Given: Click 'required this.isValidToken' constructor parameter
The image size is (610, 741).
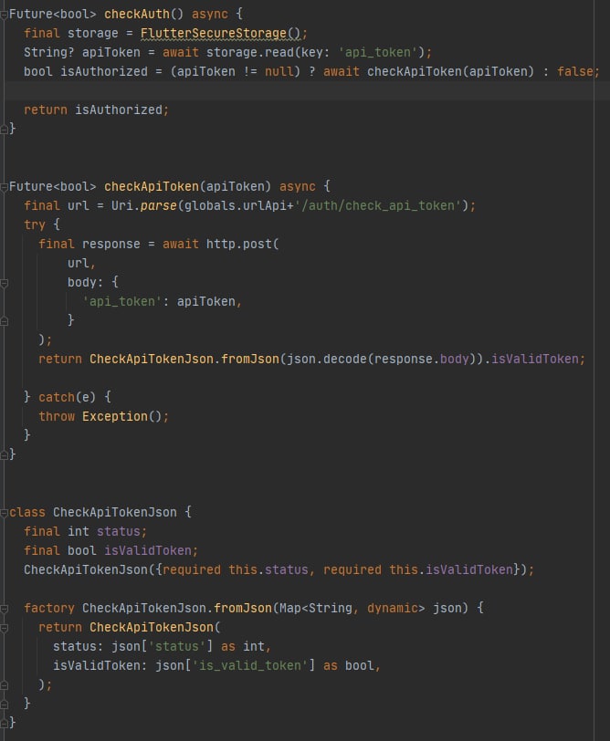Looking at the screenshot, I should click(x=418, y=570).
